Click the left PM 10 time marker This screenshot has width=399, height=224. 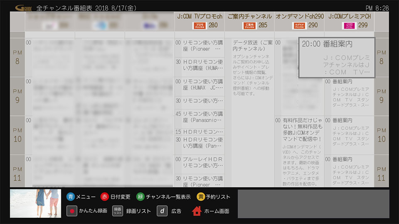tap(17, 135)
